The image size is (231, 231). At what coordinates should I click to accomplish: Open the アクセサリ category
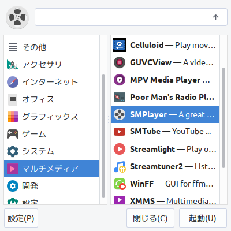click(x=51, y=65)
